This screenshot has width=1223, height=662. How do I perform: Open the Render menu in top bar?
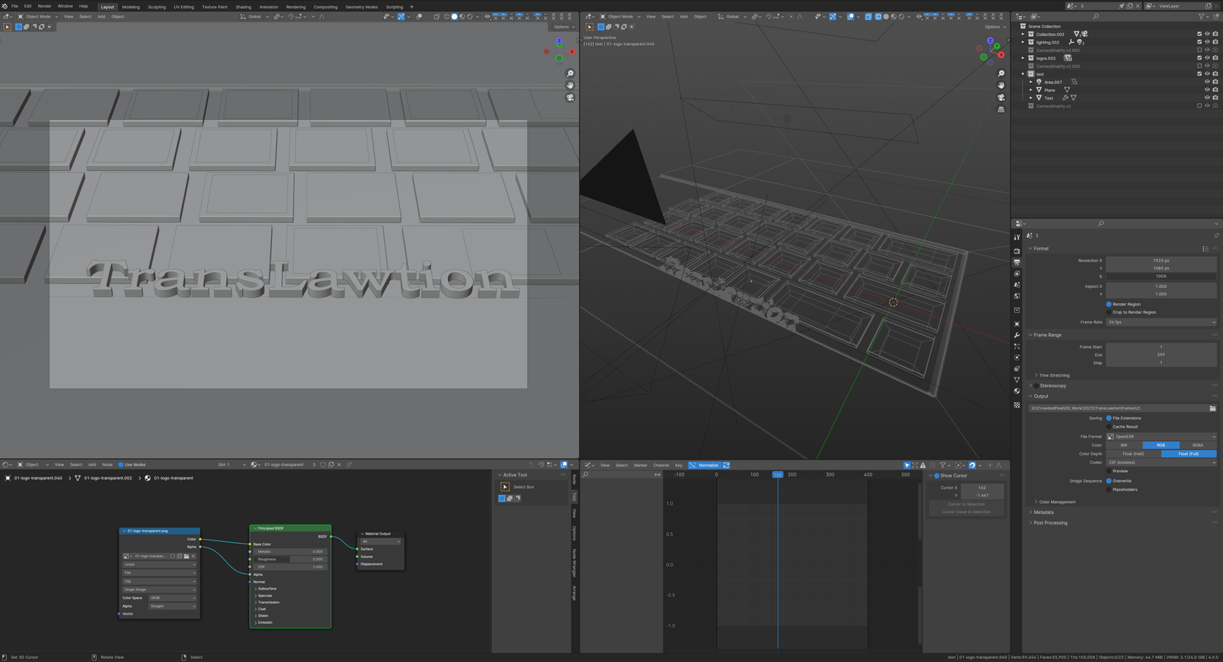click(x=44, y=6)
